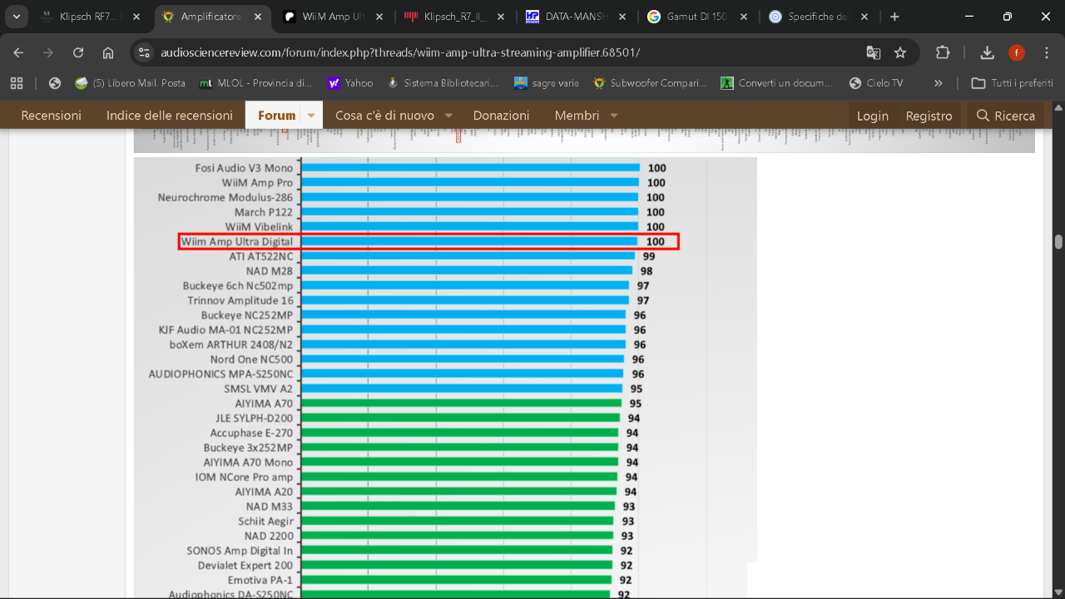
Task: Click the browser reload page icon
Action: click(x=78, y=52)
